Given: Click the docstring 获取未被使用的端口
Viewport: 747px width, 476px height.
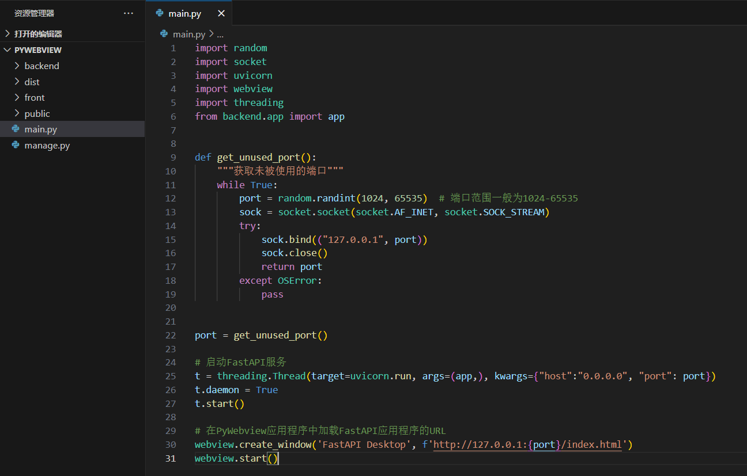Looking at the screenshot, I should coord(280,171).
